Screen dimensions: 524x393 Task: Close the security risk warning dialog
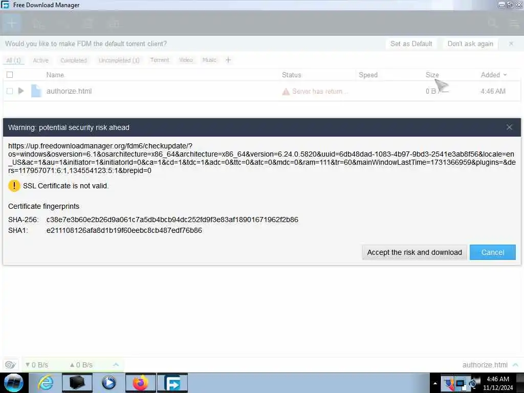click(509, 127)
